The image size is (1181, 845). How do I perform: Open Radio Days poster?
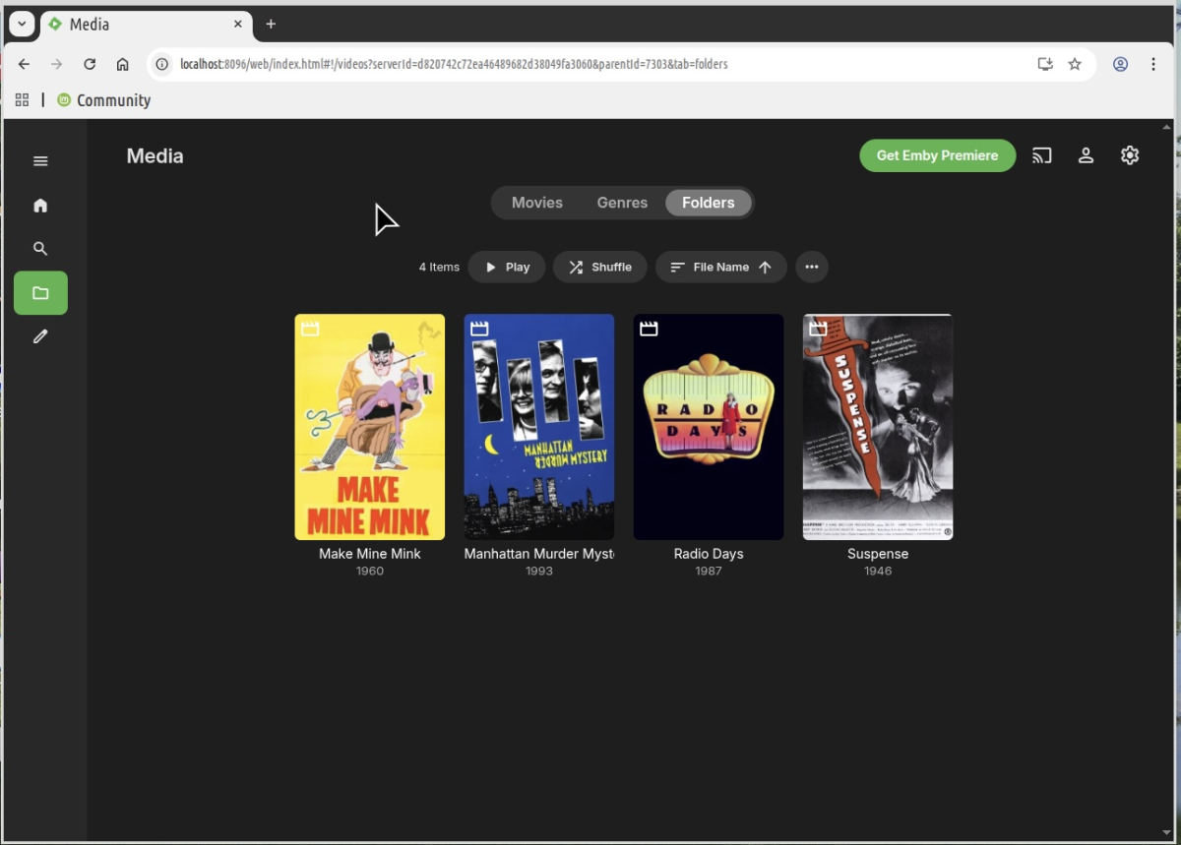pyautogui.click(x=709, y=427)
